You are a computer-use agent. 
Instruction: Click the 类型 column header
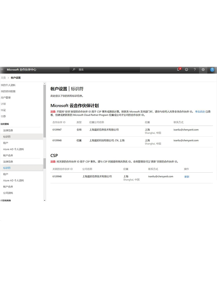(x=79, y=122)
